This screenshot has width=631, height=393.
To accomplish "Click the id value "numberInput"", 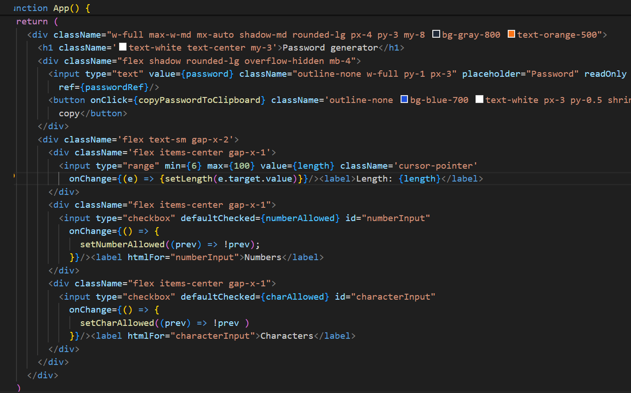I will point(396,218).
